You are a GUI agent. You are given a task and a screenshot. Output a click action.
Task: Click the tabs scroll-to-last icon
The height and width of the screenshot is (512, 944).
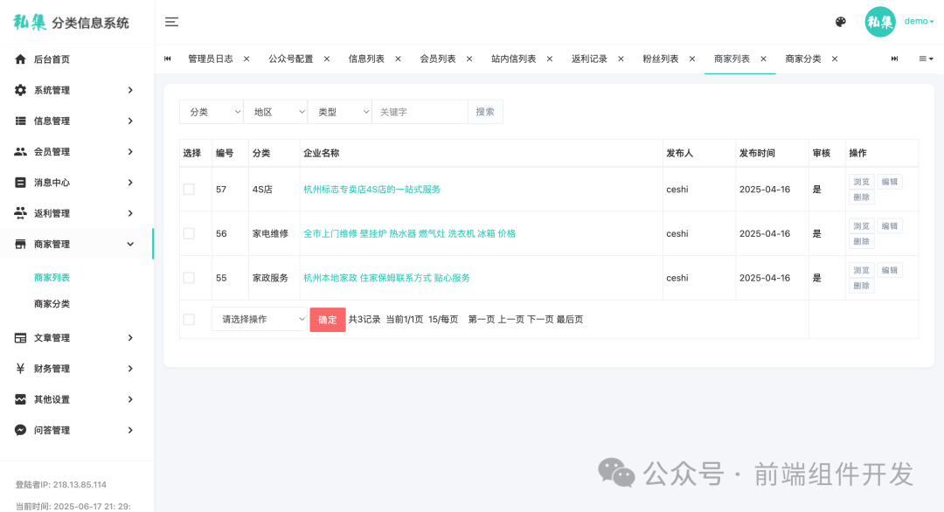pyautogui.click(x=895, y=59)
